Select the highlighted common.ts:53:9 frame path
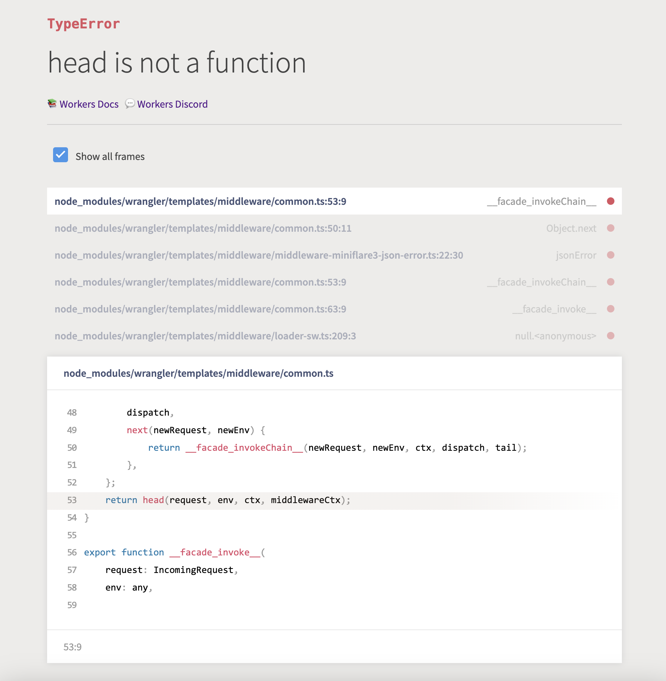The height and width of the screenshot is (681, 666). (200, 201)
